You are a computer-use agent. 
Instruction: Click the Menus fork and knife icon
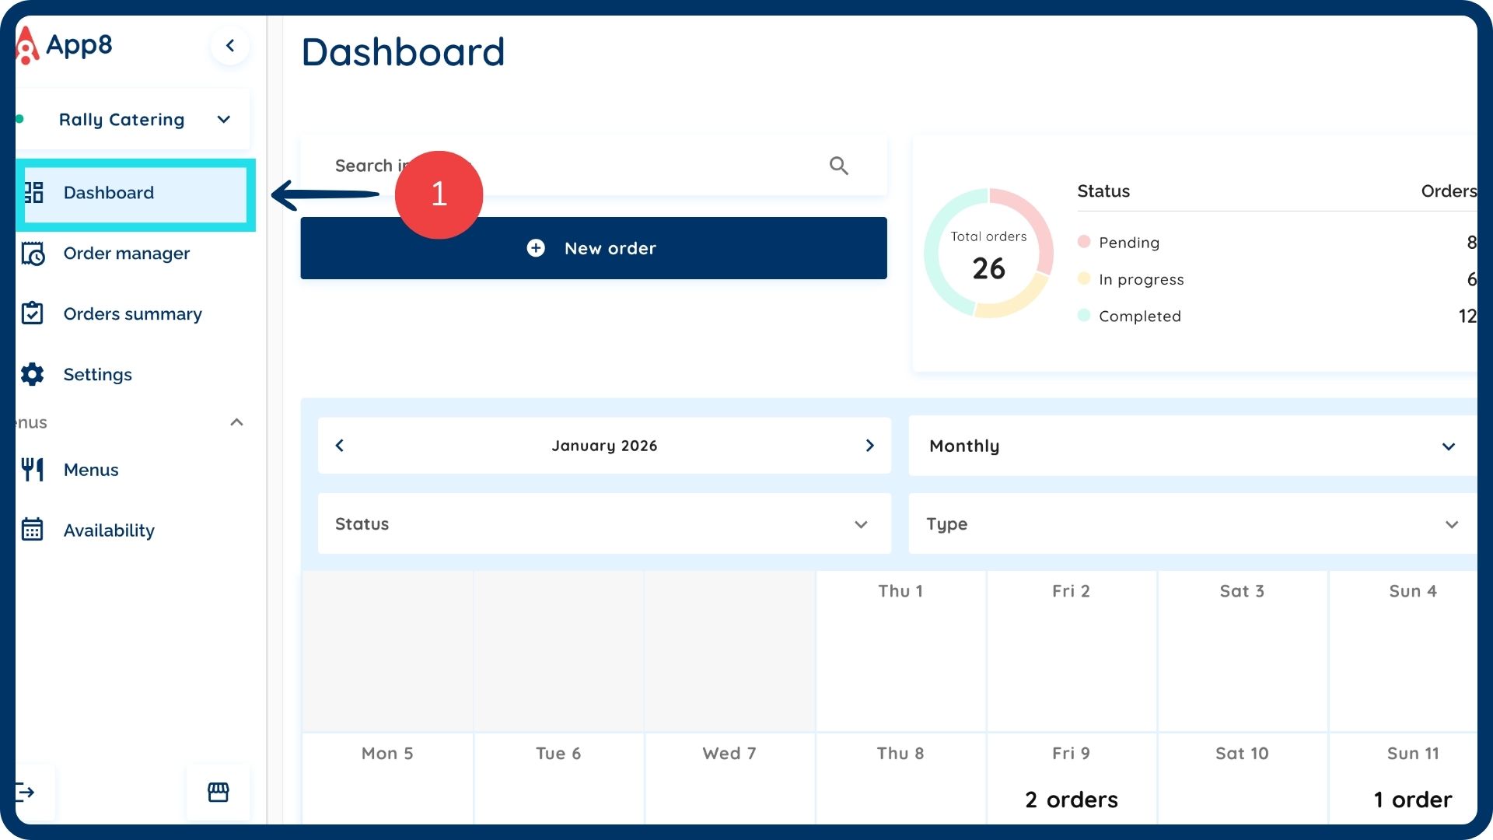click(33, 470)
